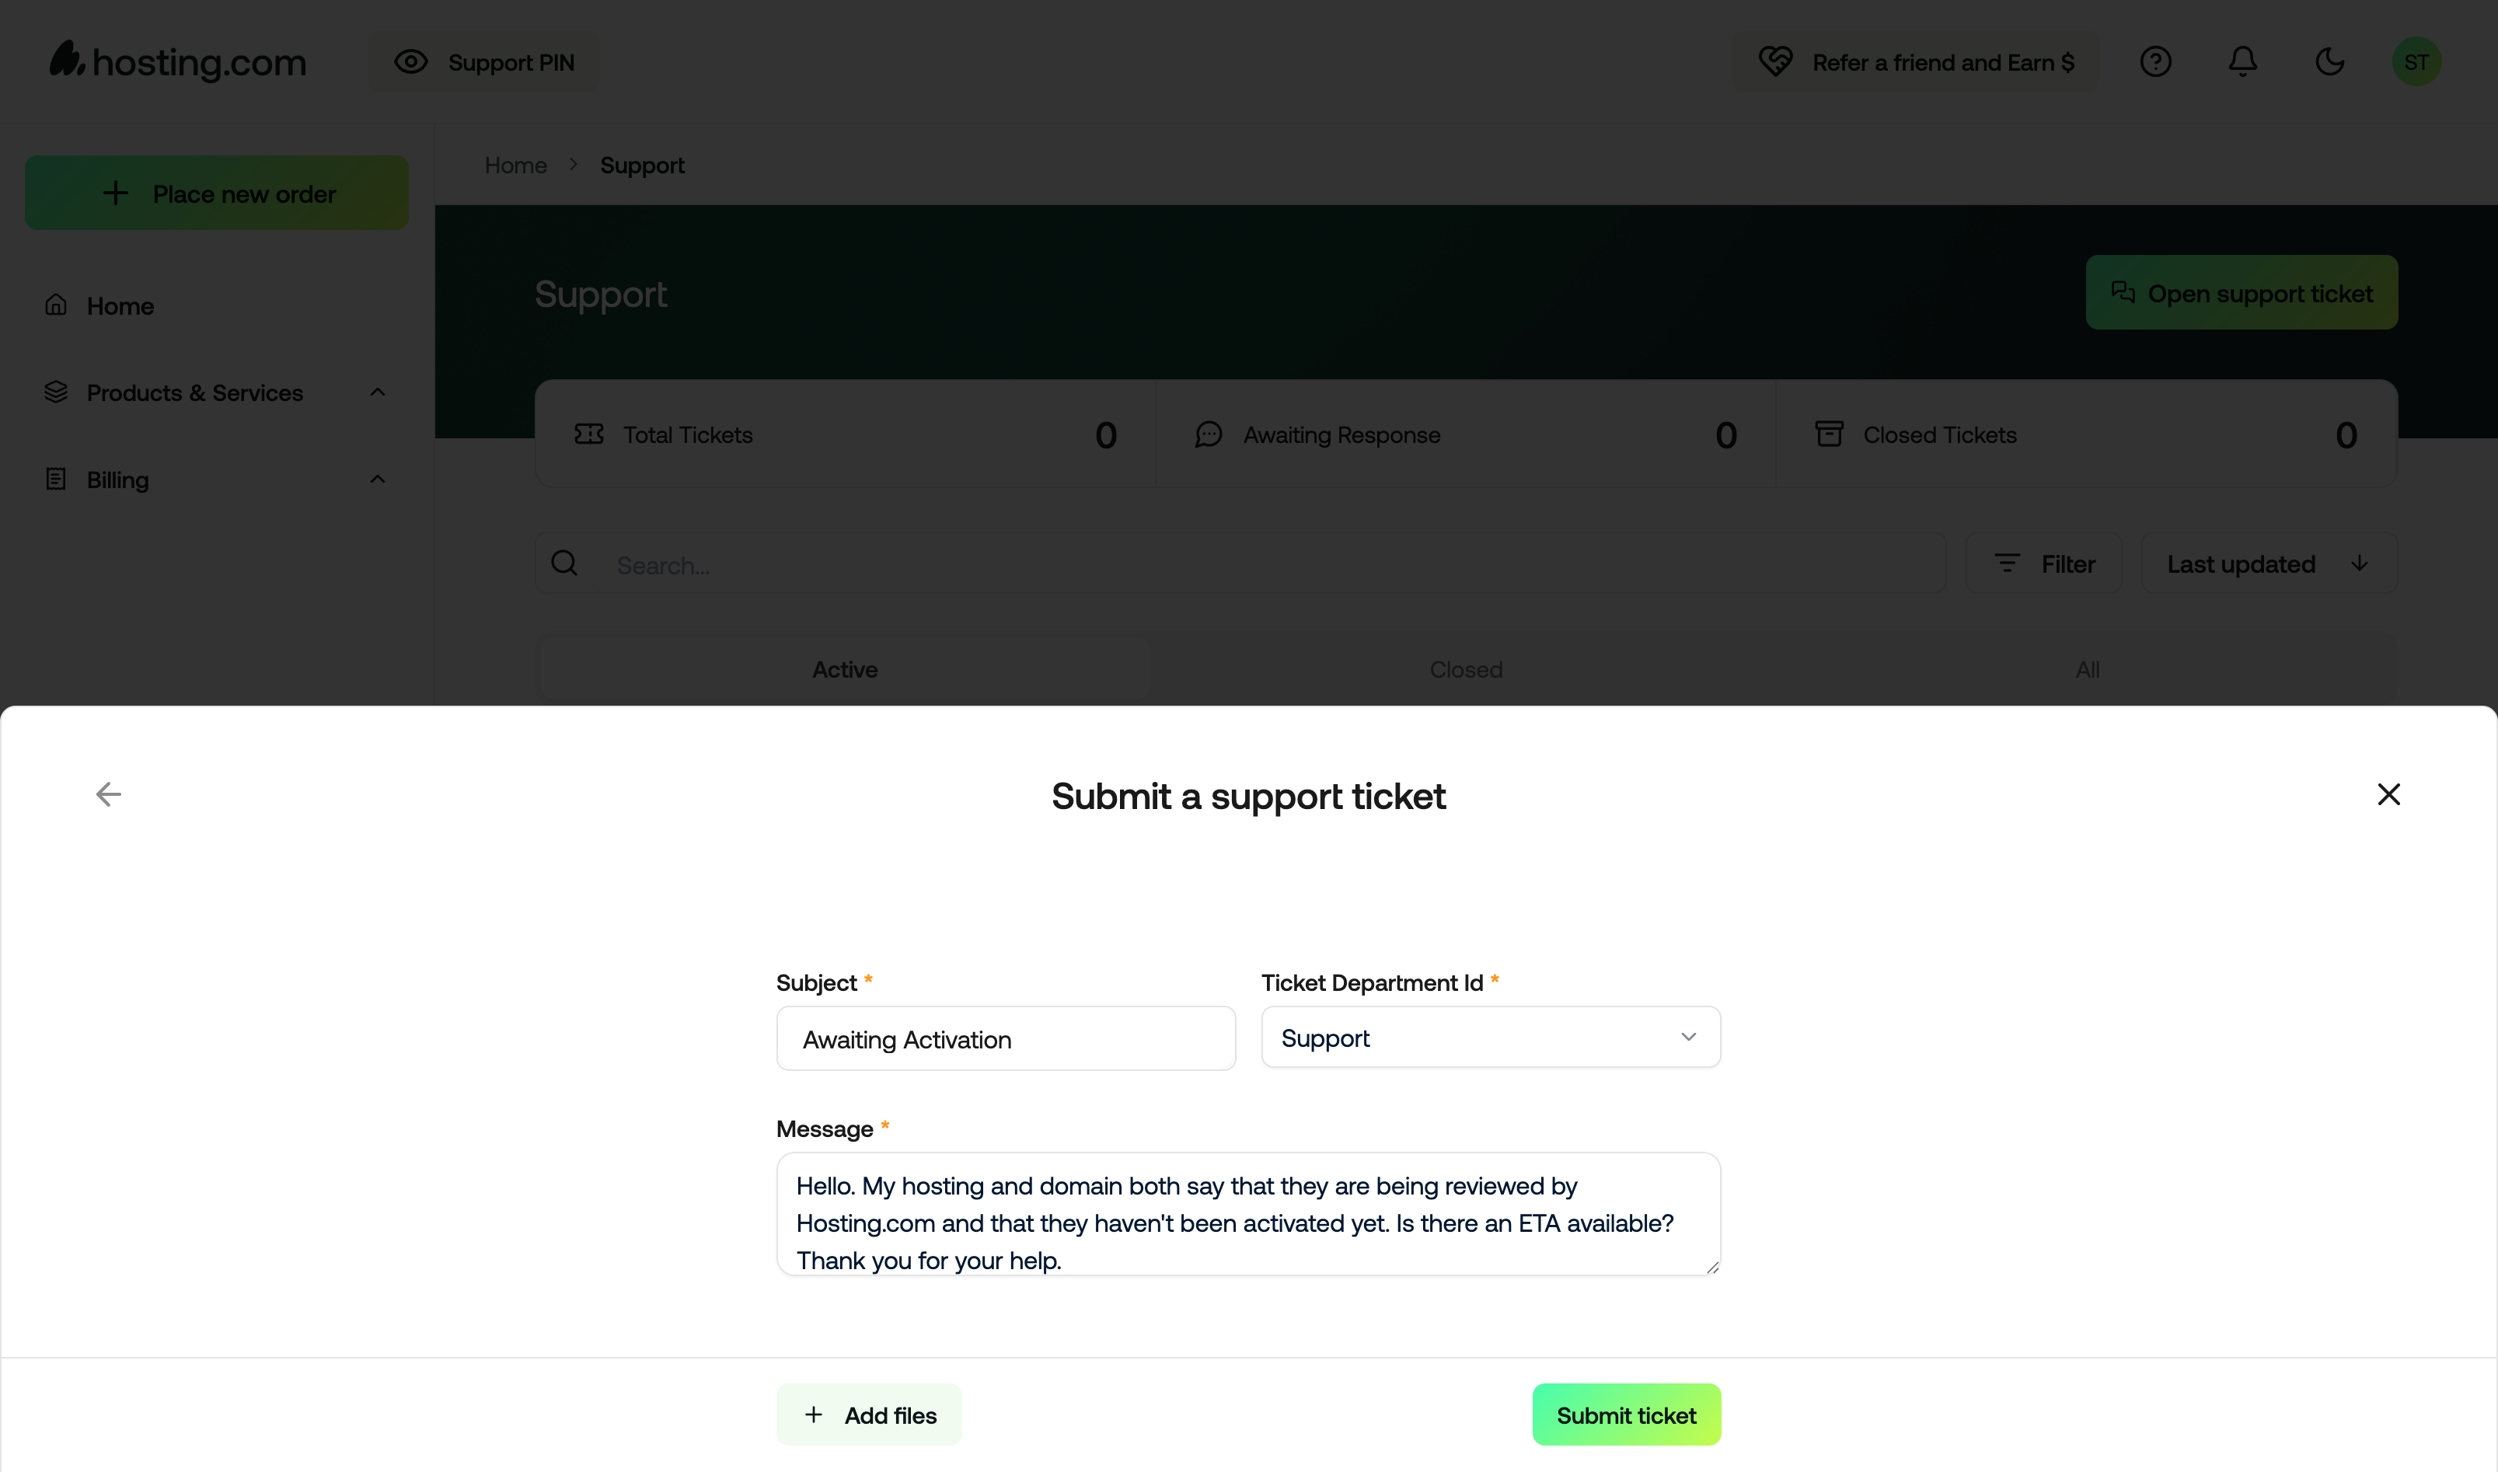Open the Support PIN viewer

click(485, 61)
